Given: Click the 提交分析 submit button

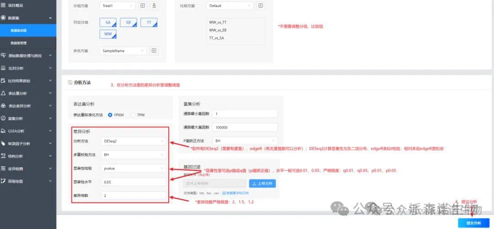Looking at the screenshot, I should (473, 223).
